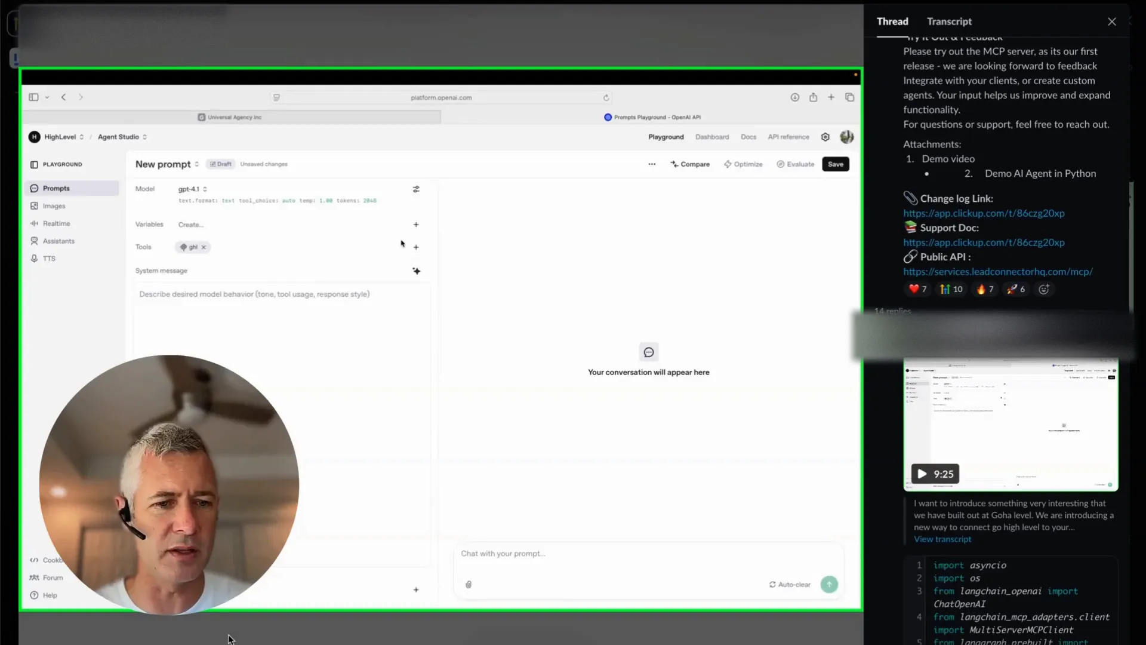The image size is (1146, 645).
Task: Reload the platform.openai.com page
Action: pos(606,97)
